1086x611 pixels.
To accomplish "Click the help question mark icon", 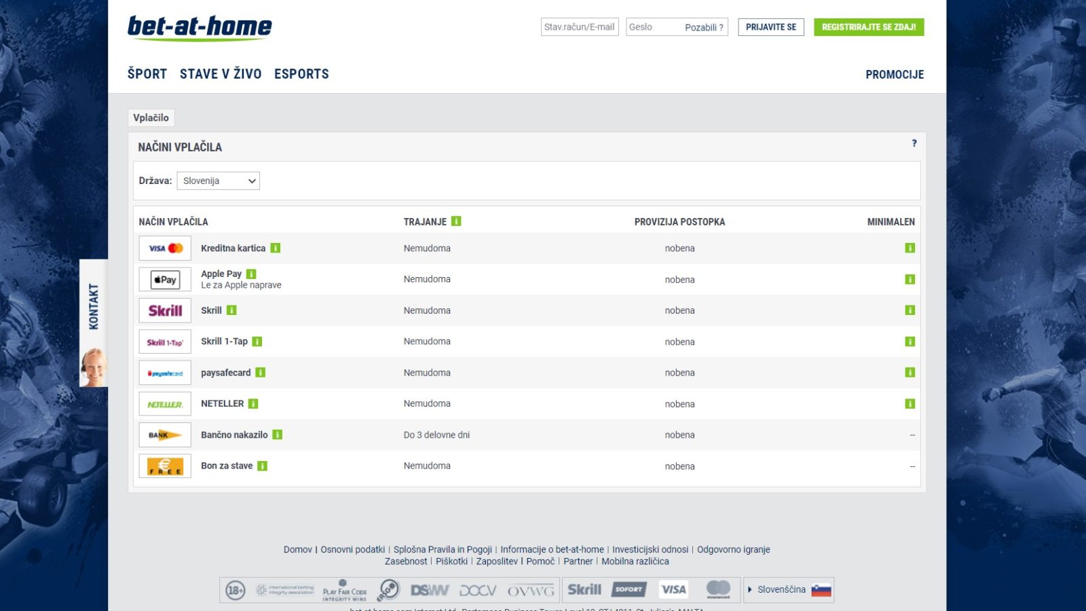I will tap(914, 143).
